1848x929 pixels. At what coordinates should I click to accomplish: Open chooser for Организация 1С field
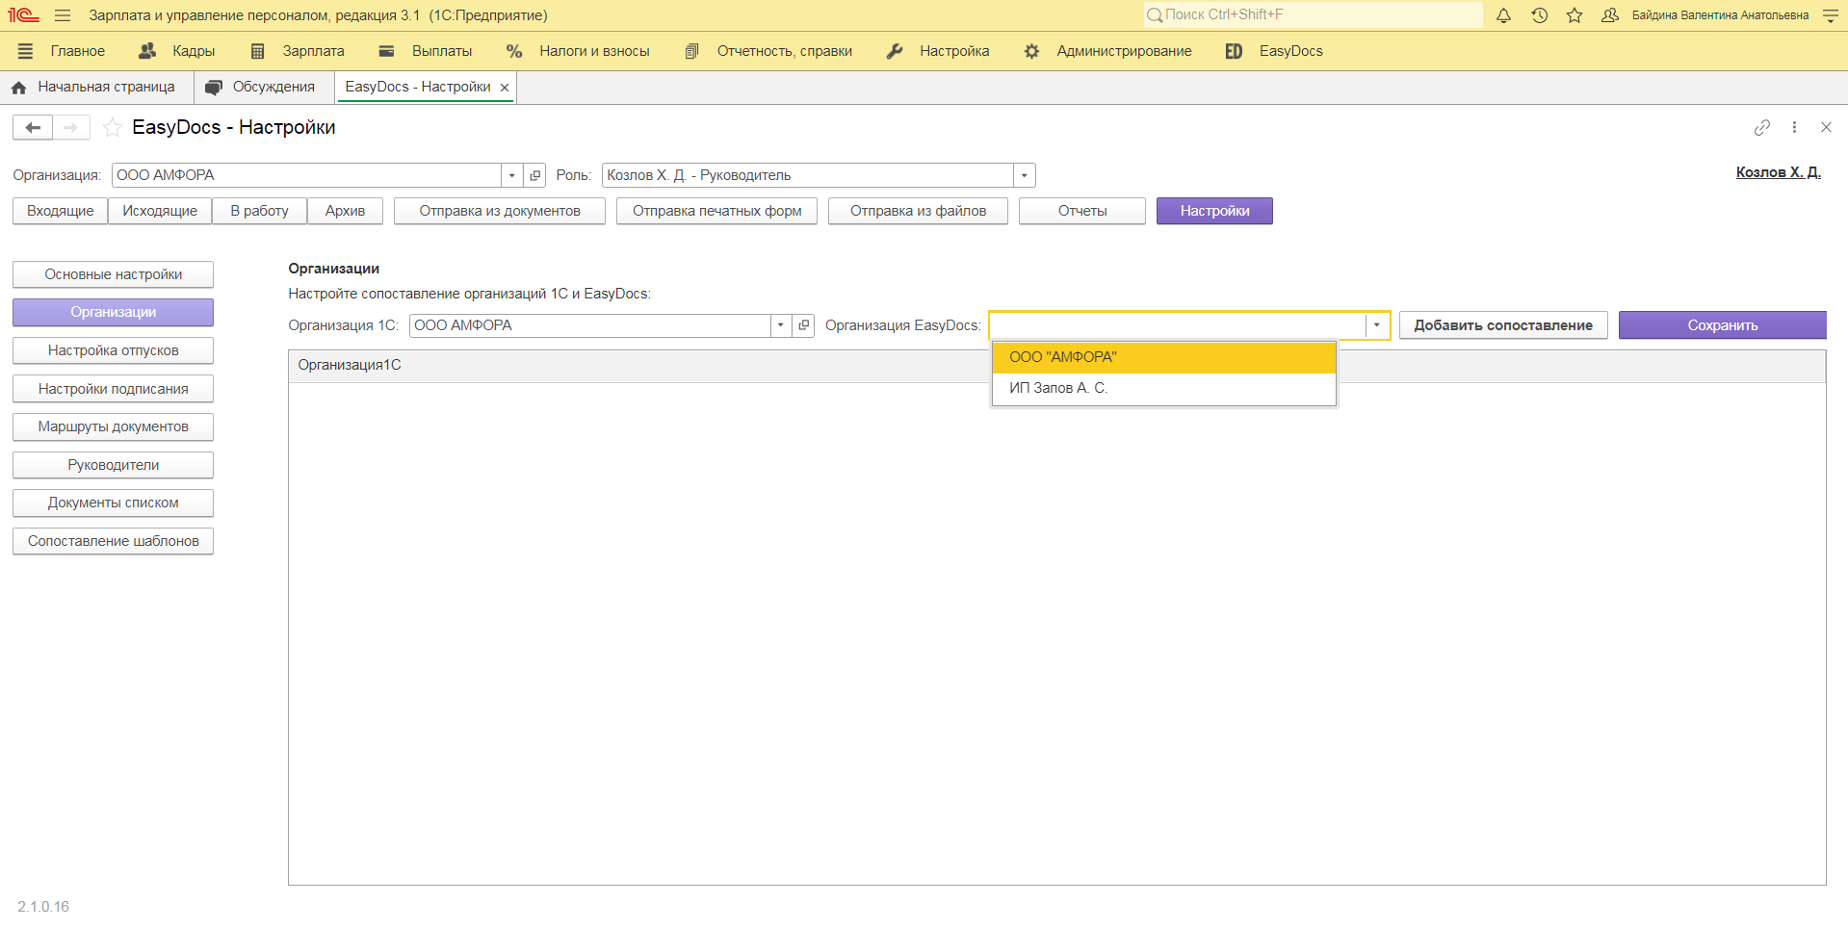[803, 325]
